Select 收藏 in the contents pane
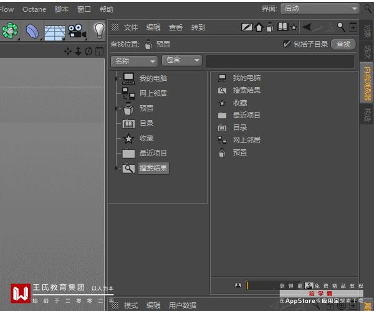This screenshot has height=311, width=374. pos(240,103)
